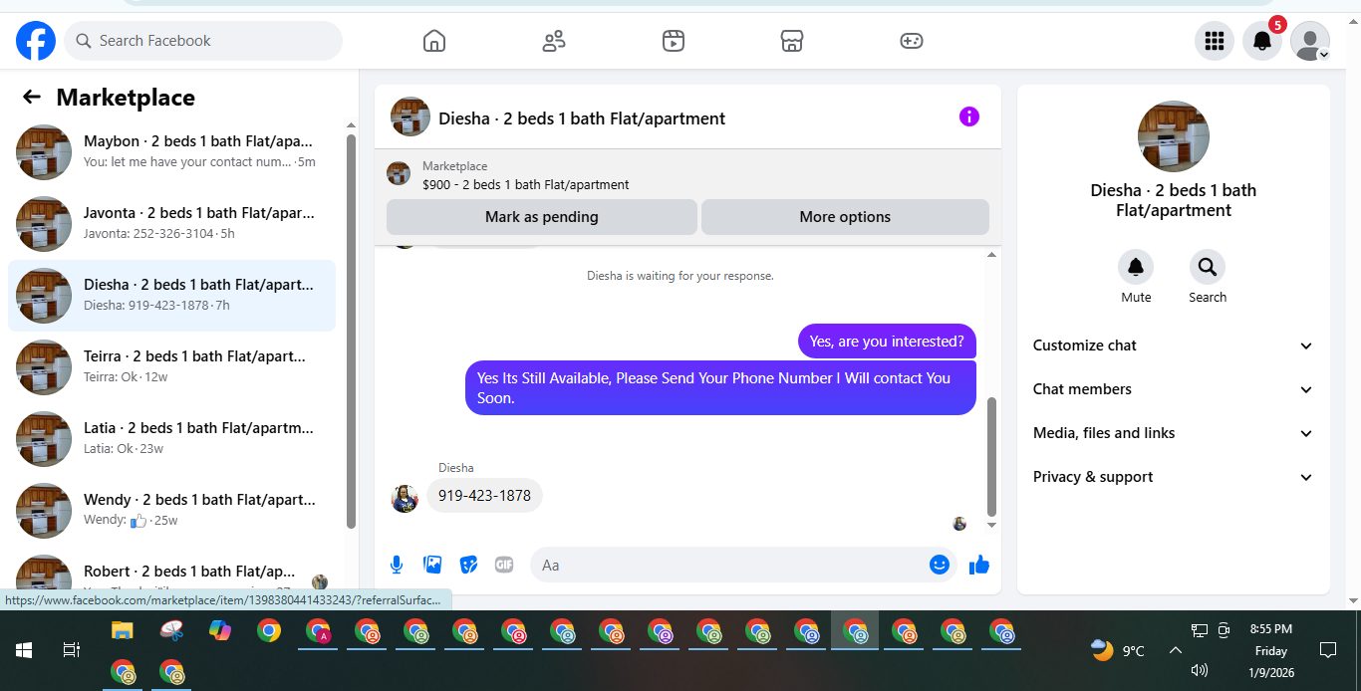Record a voice clip microphone icon

tap(397, 565)
